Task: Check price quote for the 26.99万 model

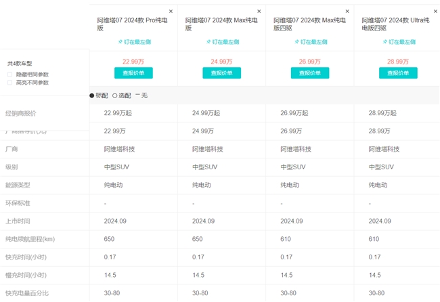Action: coord(310,73)
